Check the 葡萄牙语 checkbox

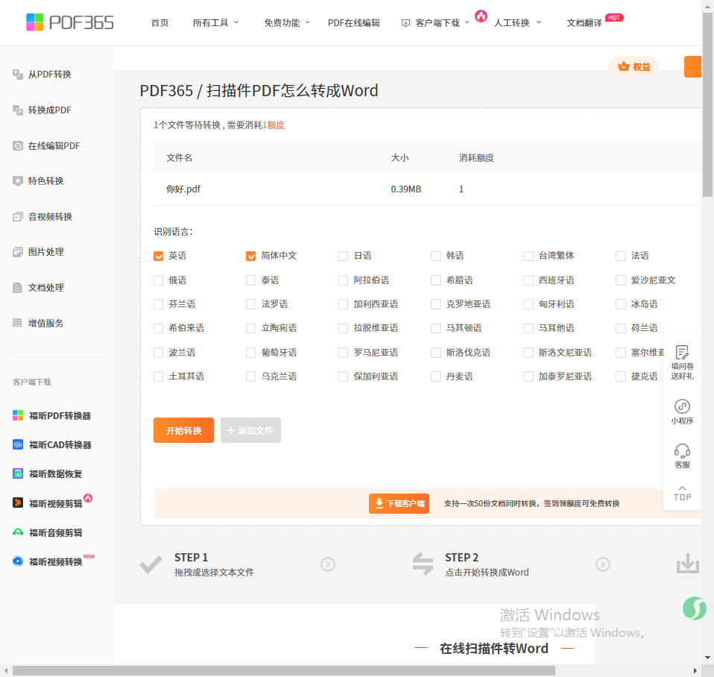(251, 353)
